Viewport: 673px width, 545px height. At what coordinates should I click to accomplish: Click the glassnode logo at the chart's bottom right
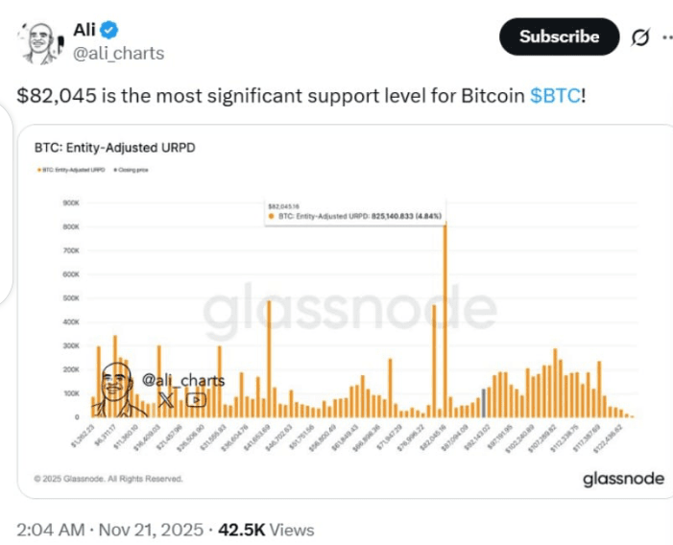(x=623, y=479)
